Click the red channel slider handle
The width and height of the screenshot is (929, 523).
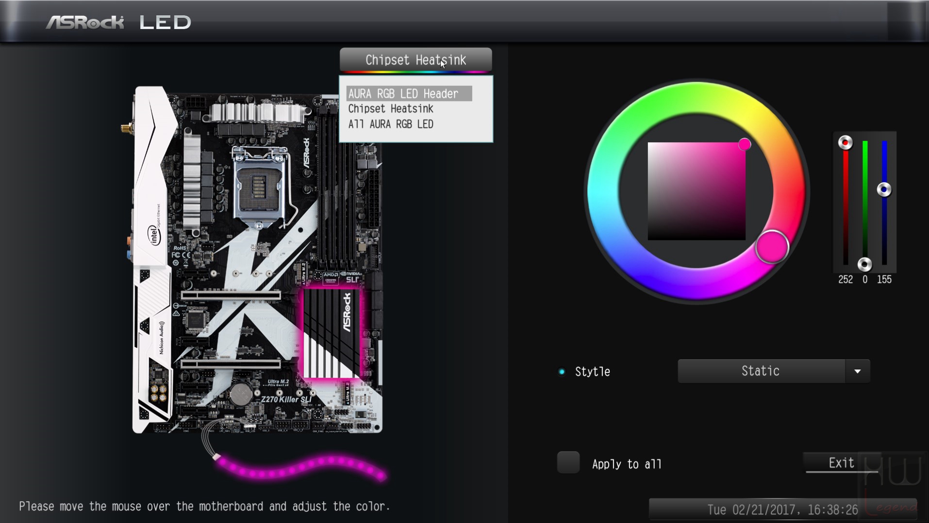click(x=845, y=142)
